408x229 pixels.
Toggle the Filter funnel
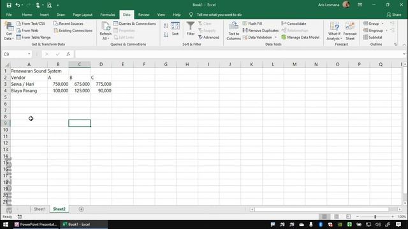click(191, 29)
